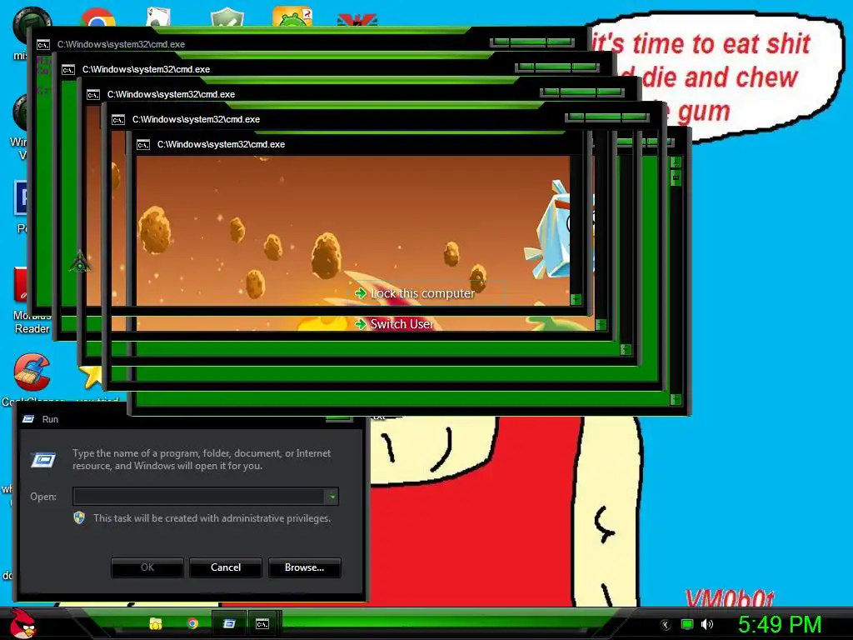
Task: Switch to the cmd taskbar button
Action: coord(262,623)
